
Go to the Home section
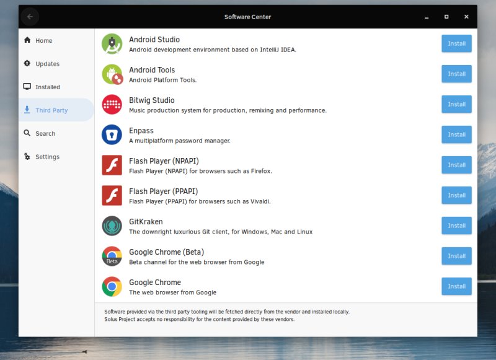(43, 40)
